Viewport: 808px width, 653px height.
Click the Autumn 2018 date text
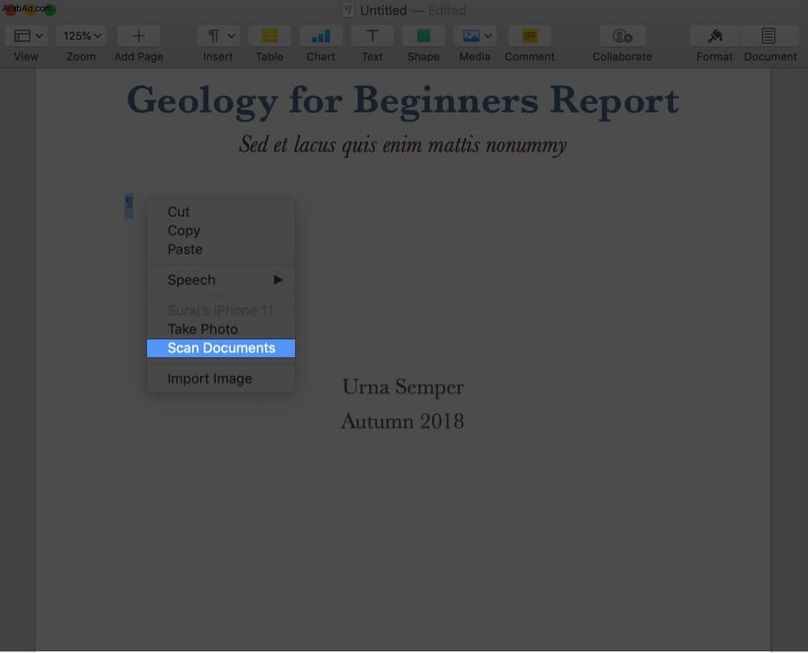402,421
